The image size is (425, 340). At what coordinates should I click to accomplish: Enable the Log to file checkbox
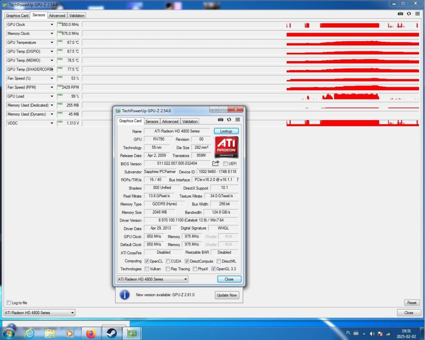(9, 303)
